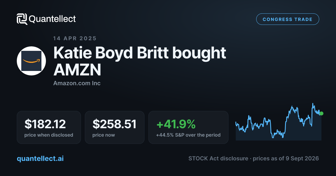Click the +44.5% S&P comparison text
The width and height of the screenshot is (336, 176).
click(x=188, y=135)
